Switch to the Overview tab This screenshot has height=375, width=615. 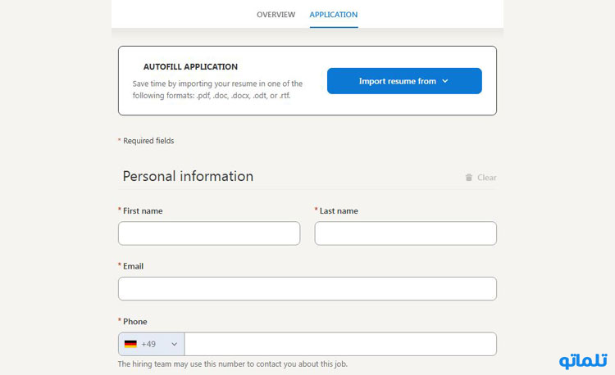pos(276,15)
